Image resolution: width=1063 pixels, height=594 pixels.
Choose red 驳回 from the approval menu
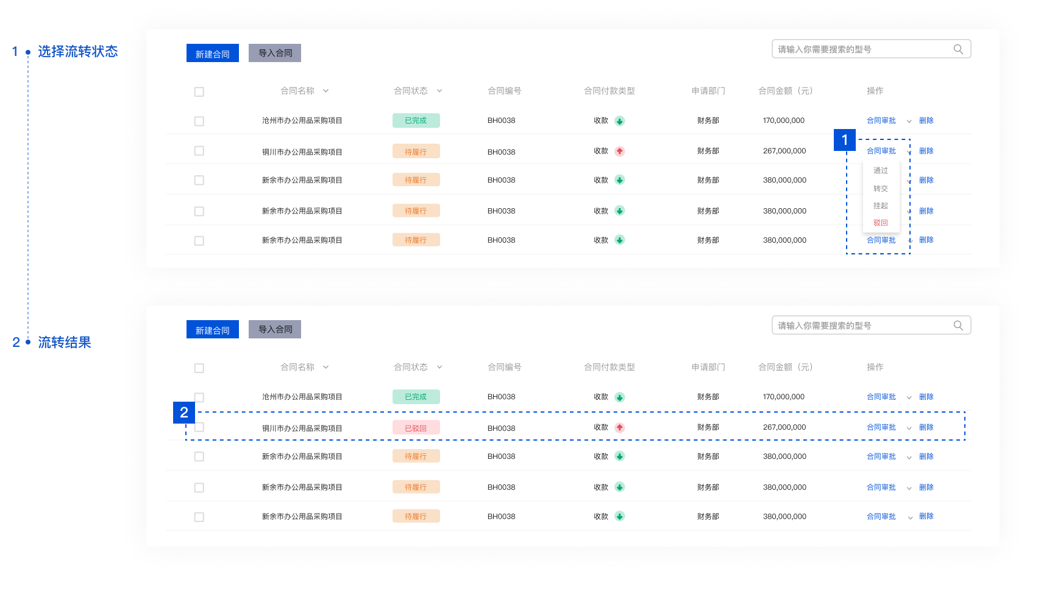click(881, 223)
